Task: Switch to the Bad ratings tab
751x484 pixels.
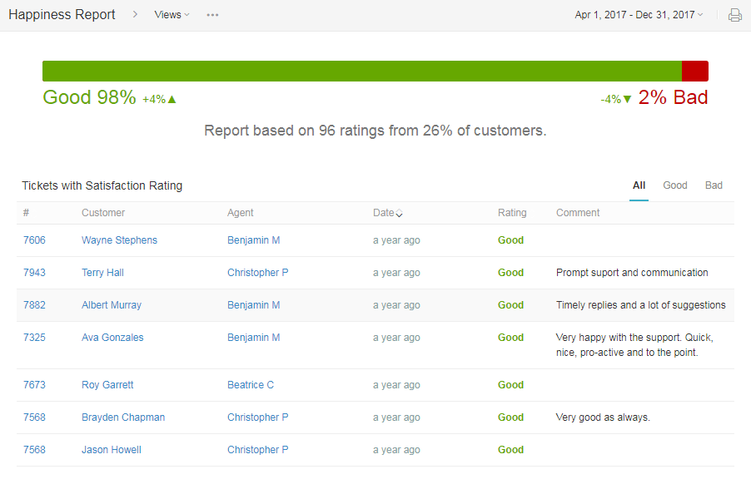Action: [x=714, y=185]
